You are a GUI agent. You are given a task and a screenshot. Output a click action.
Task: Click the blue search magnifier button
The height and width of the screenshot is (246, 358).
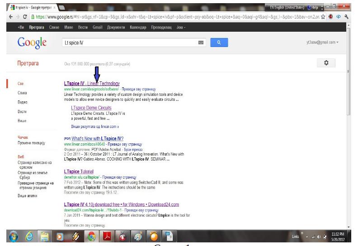pyautogui.click(x=219, y=43)
